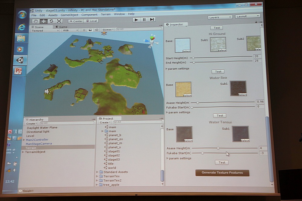Click the volume tray icon
This screenshot has height=201, width=302.
point(14,170)
